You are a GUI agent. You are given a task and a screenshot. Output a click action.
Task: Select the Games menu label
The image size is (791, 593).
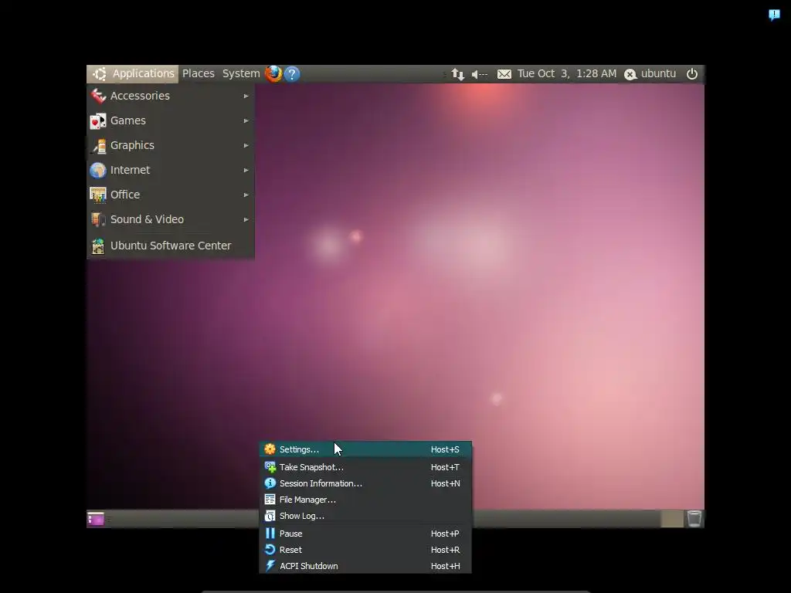click(128, 120)
